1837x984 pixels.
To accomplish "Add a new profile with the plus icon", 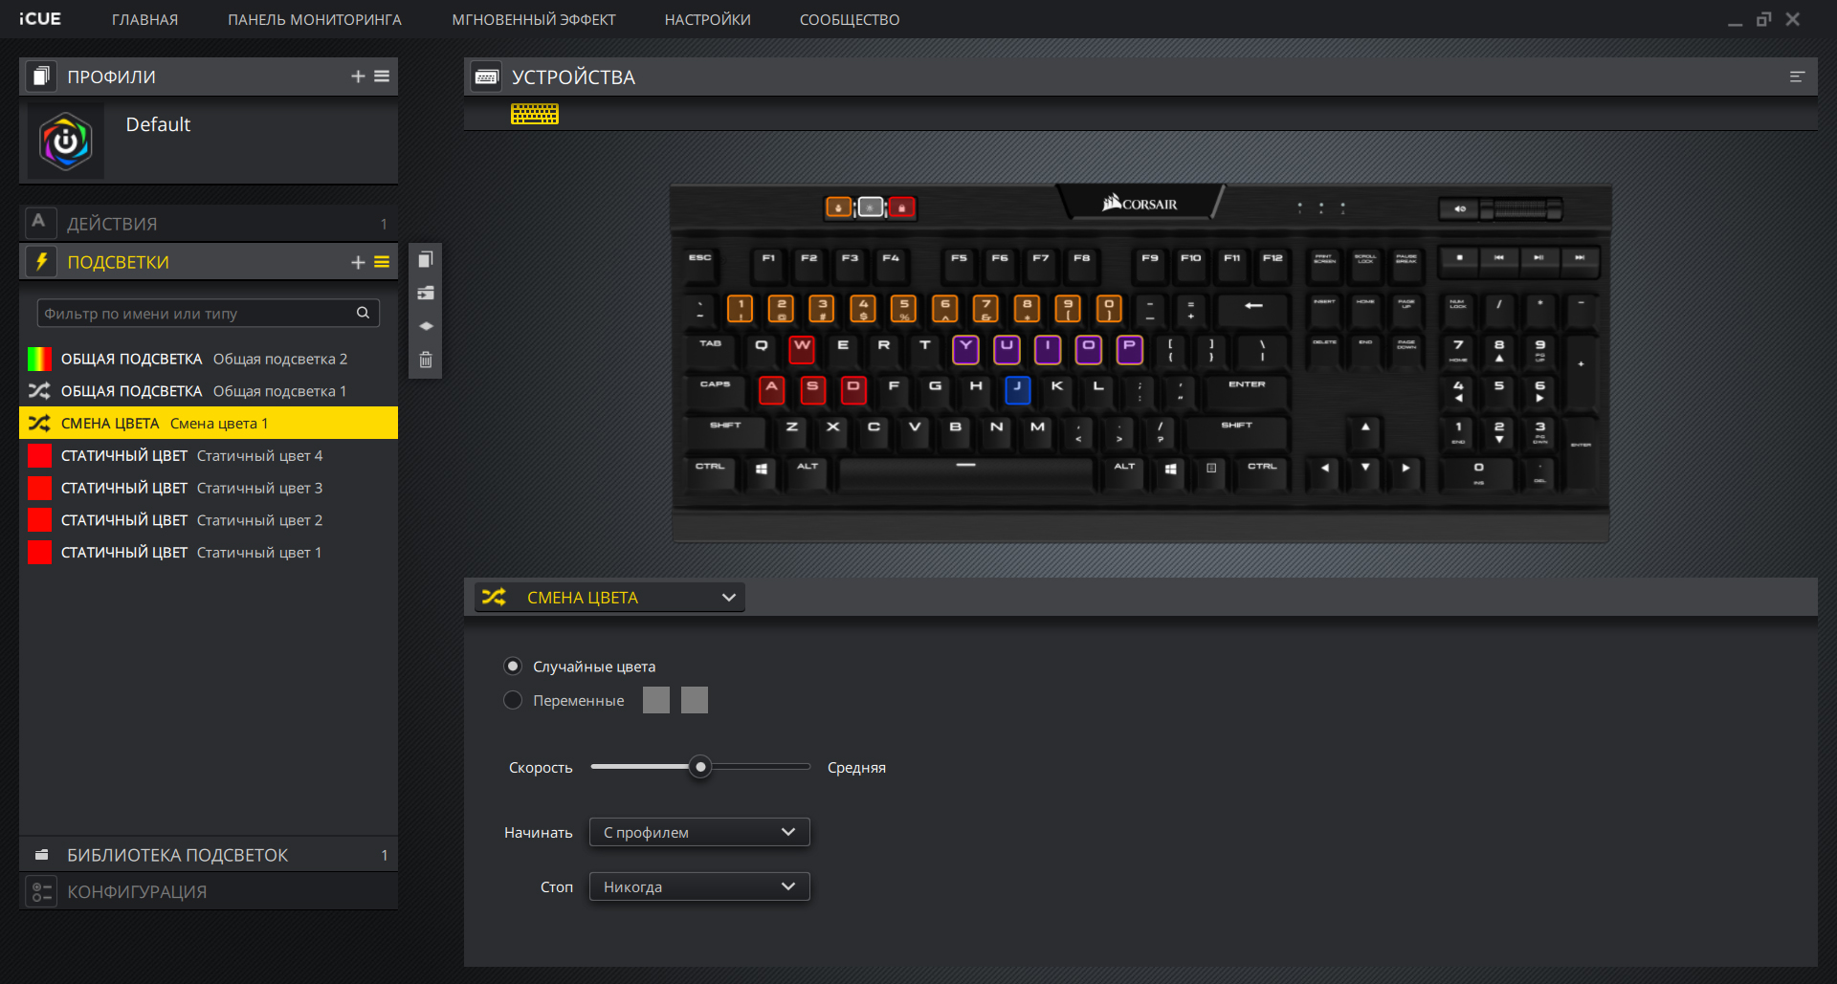I will tap(358, 77).
